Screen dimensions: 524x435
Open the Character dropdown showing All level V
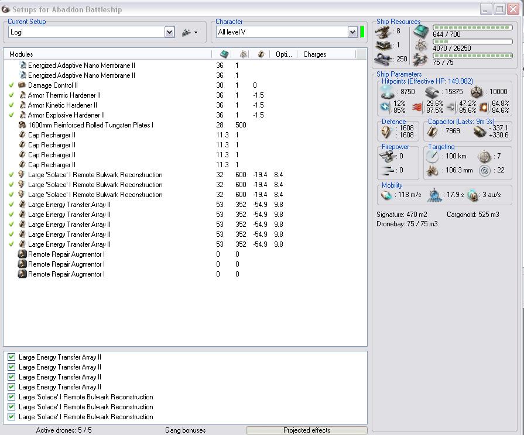352,32
